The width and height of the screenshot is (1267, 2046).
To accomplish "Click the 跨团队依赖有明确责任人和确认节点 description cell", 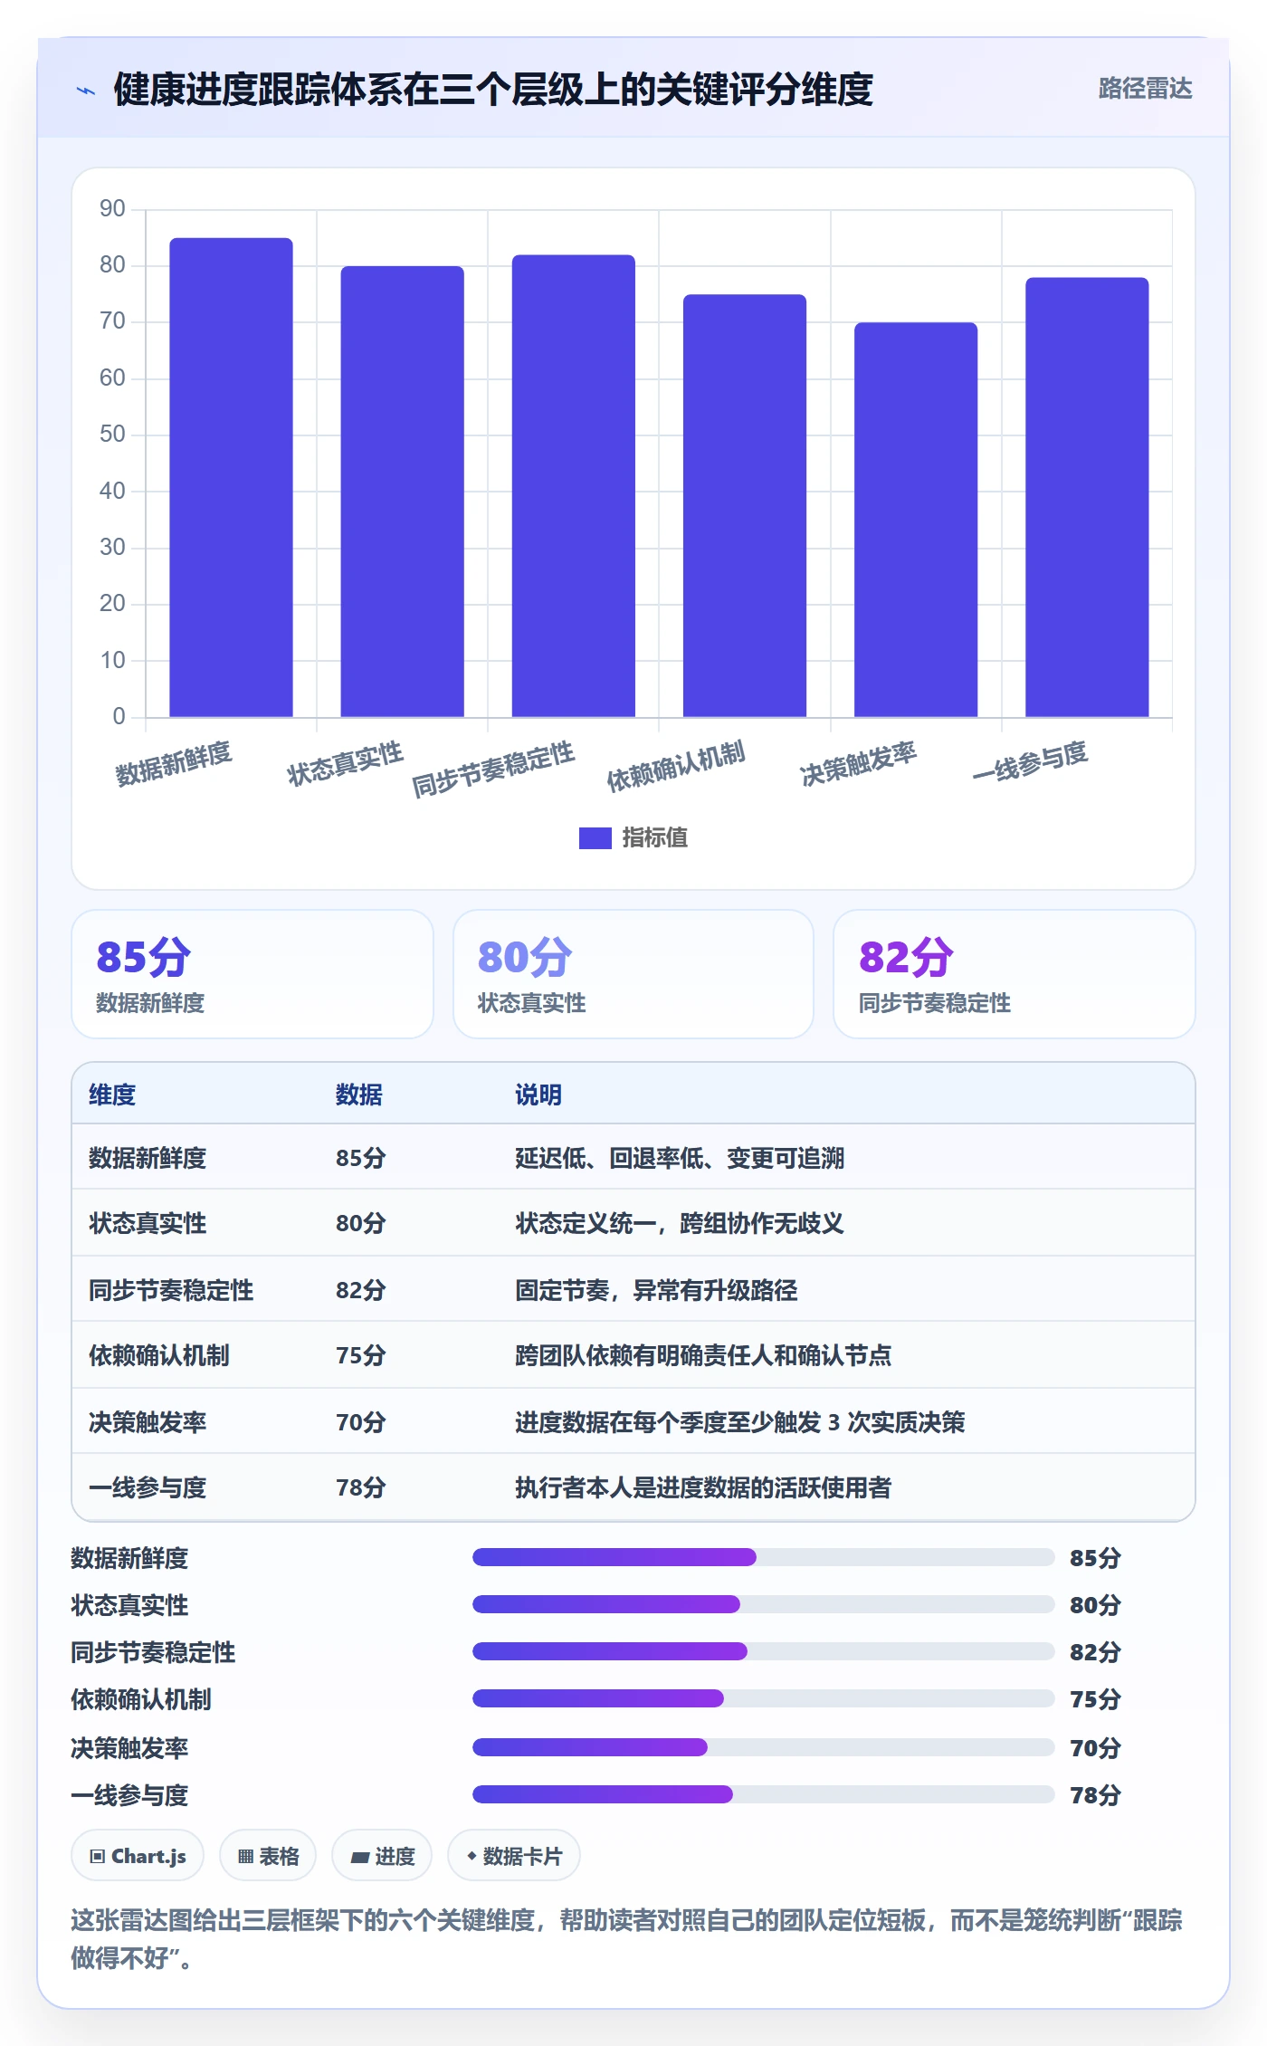I will point(703,1355).
